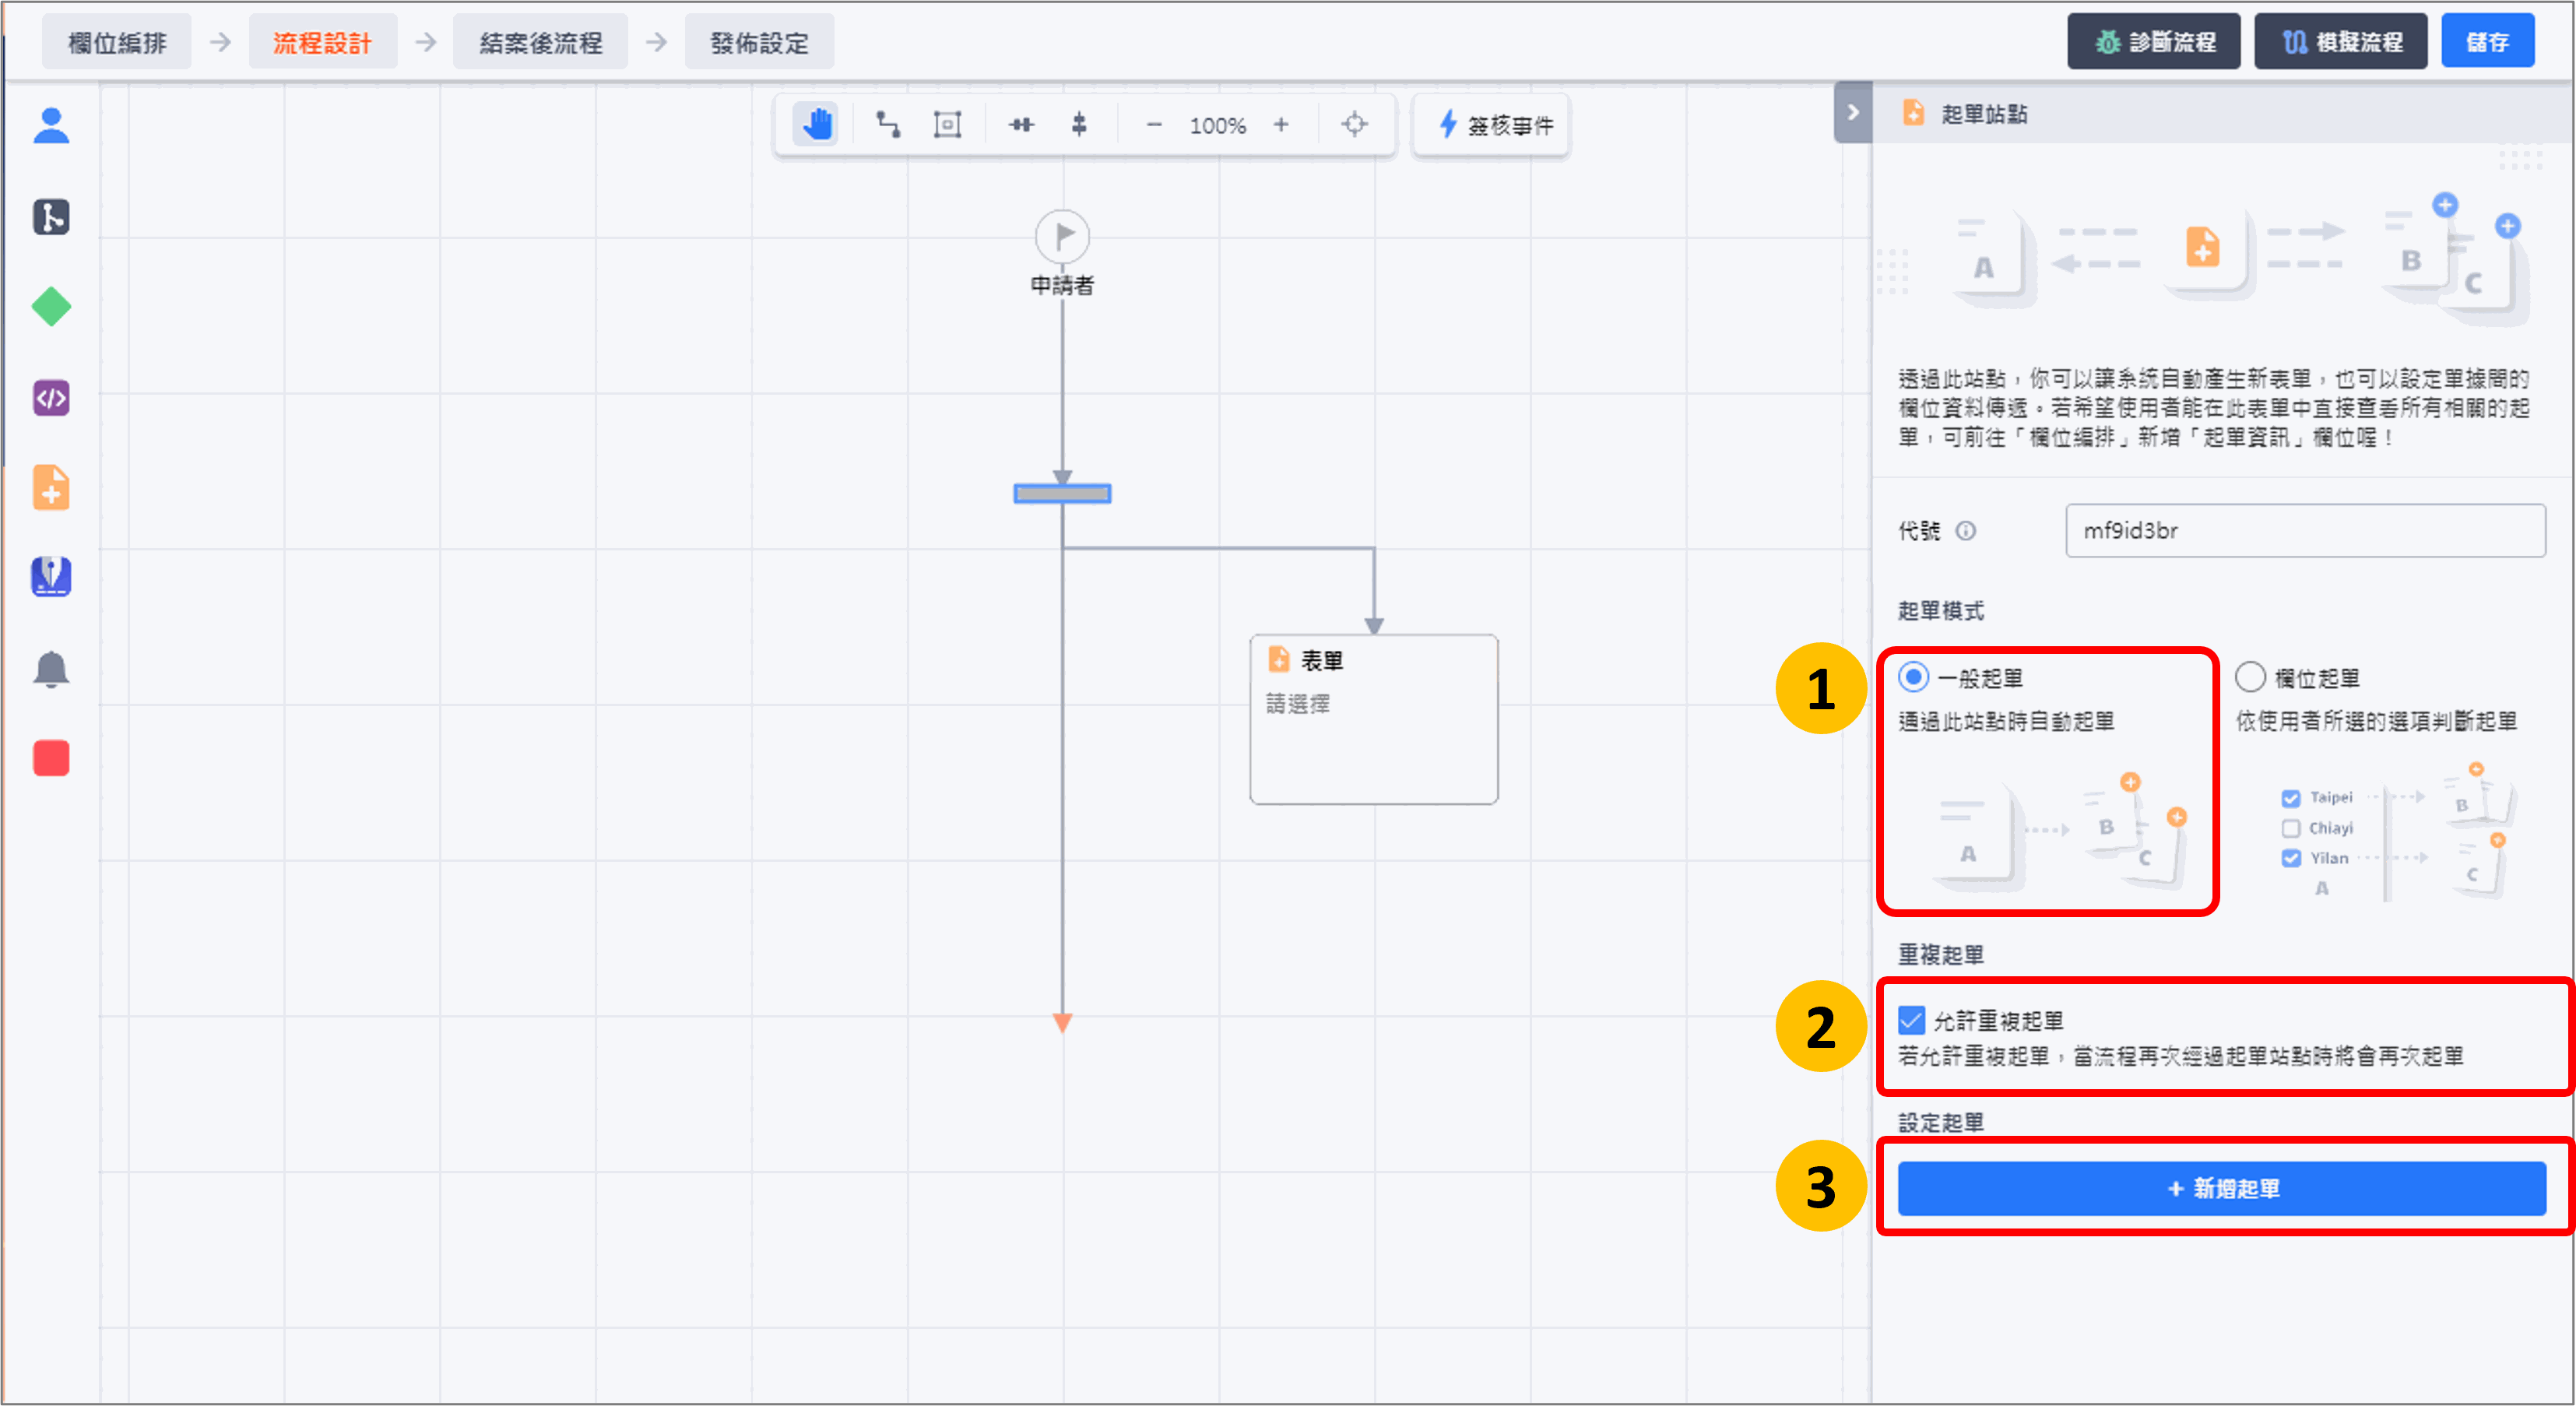
Task: Select the 欄位起單 radio option
Action: [x=2249, y=677]
